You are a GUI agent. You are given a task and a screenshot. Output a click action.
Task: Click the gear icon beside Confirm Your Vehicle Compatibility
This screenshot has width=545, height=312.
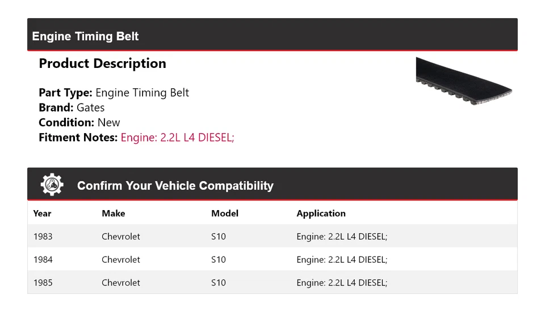tap(52, 185)
